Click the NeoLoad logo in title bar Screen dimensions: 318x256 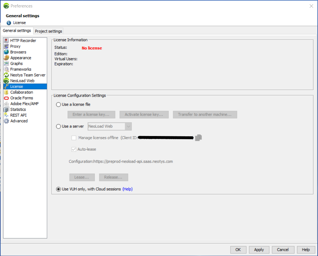pos(6,6)
